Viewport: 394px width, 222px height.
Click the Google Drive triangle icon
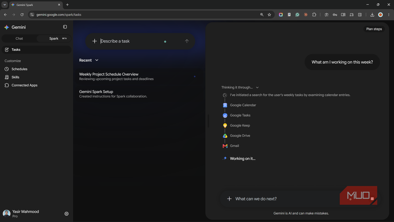pos(225,136)
